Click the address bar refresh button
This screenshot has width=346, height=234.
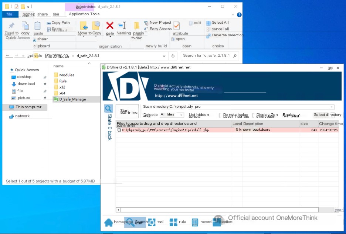pos(173,56)
